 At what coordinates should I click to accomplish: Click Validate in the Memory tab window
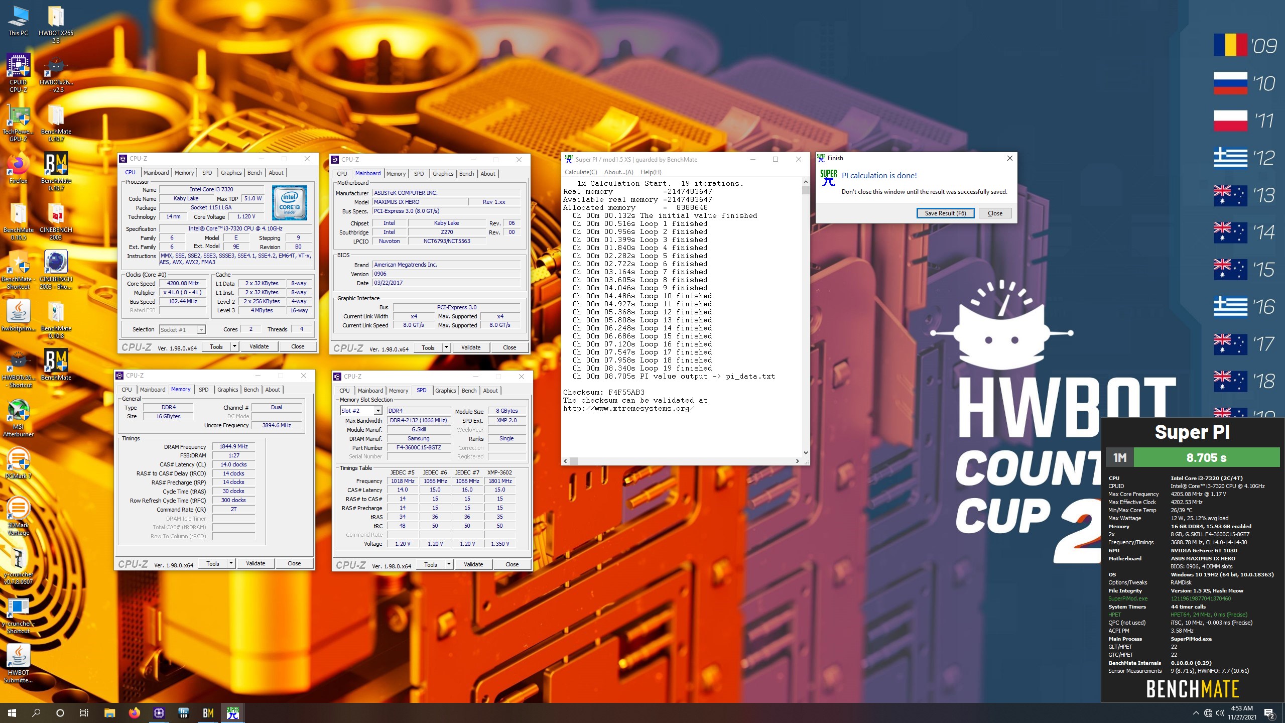pyautogui.click(x=255, y=563)
